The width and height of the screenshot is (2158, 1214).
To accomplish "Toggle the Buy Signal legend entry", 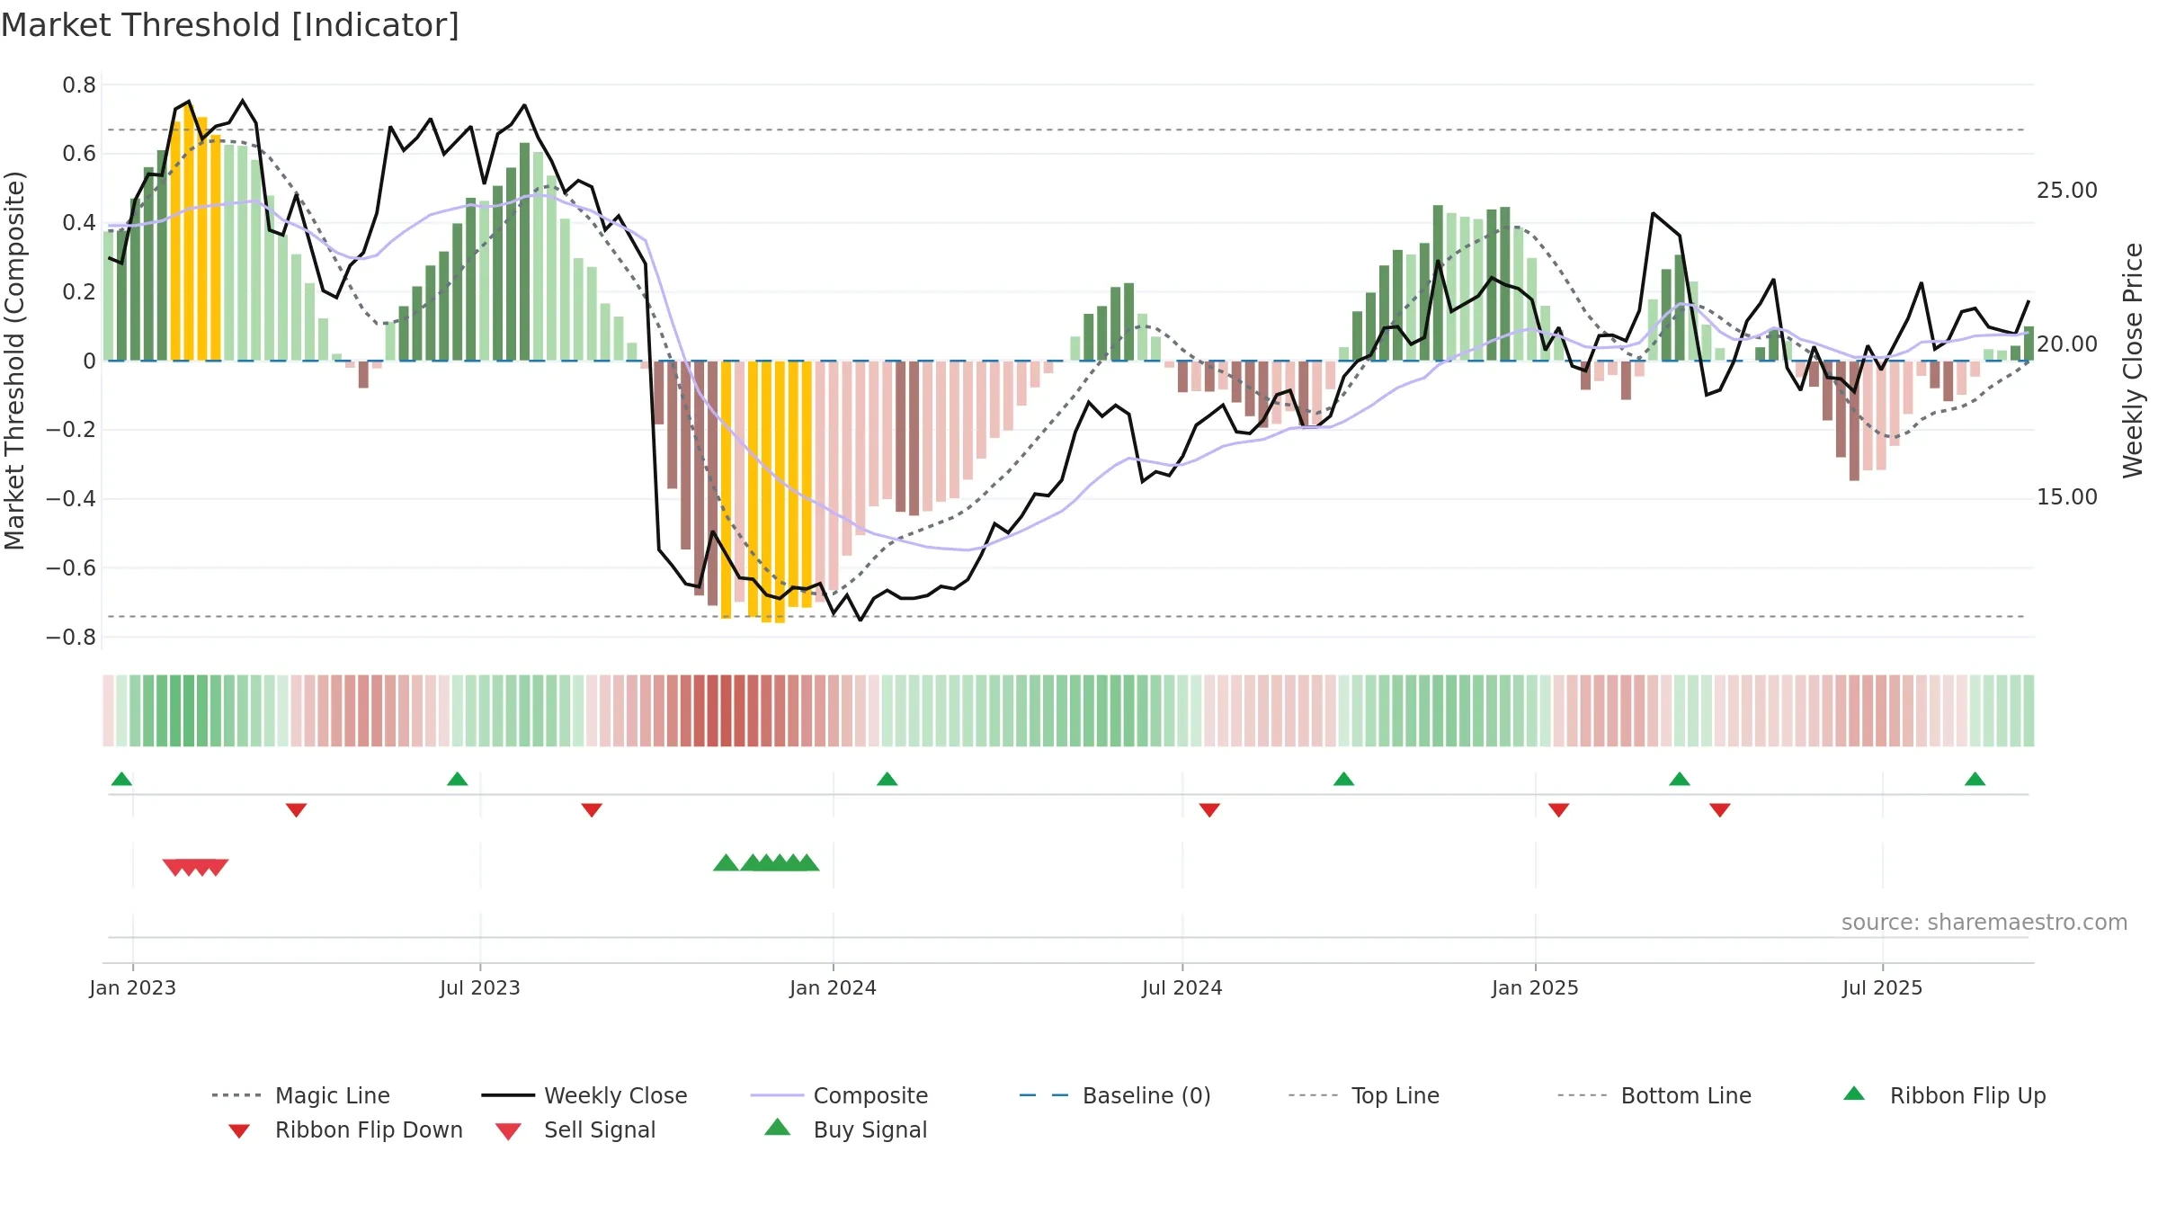I will click(845, 1130).
